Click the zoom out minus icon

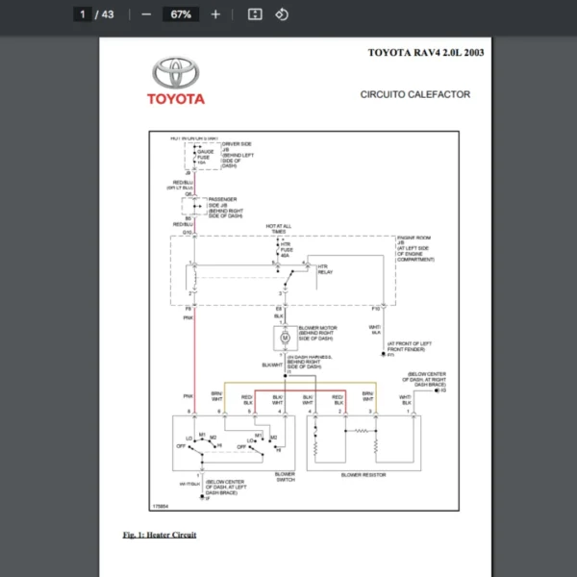146,14
